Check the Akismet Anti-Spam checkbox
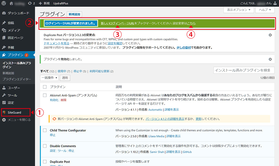Viewport: 279px width, 166px height. [x=45, y=95]
